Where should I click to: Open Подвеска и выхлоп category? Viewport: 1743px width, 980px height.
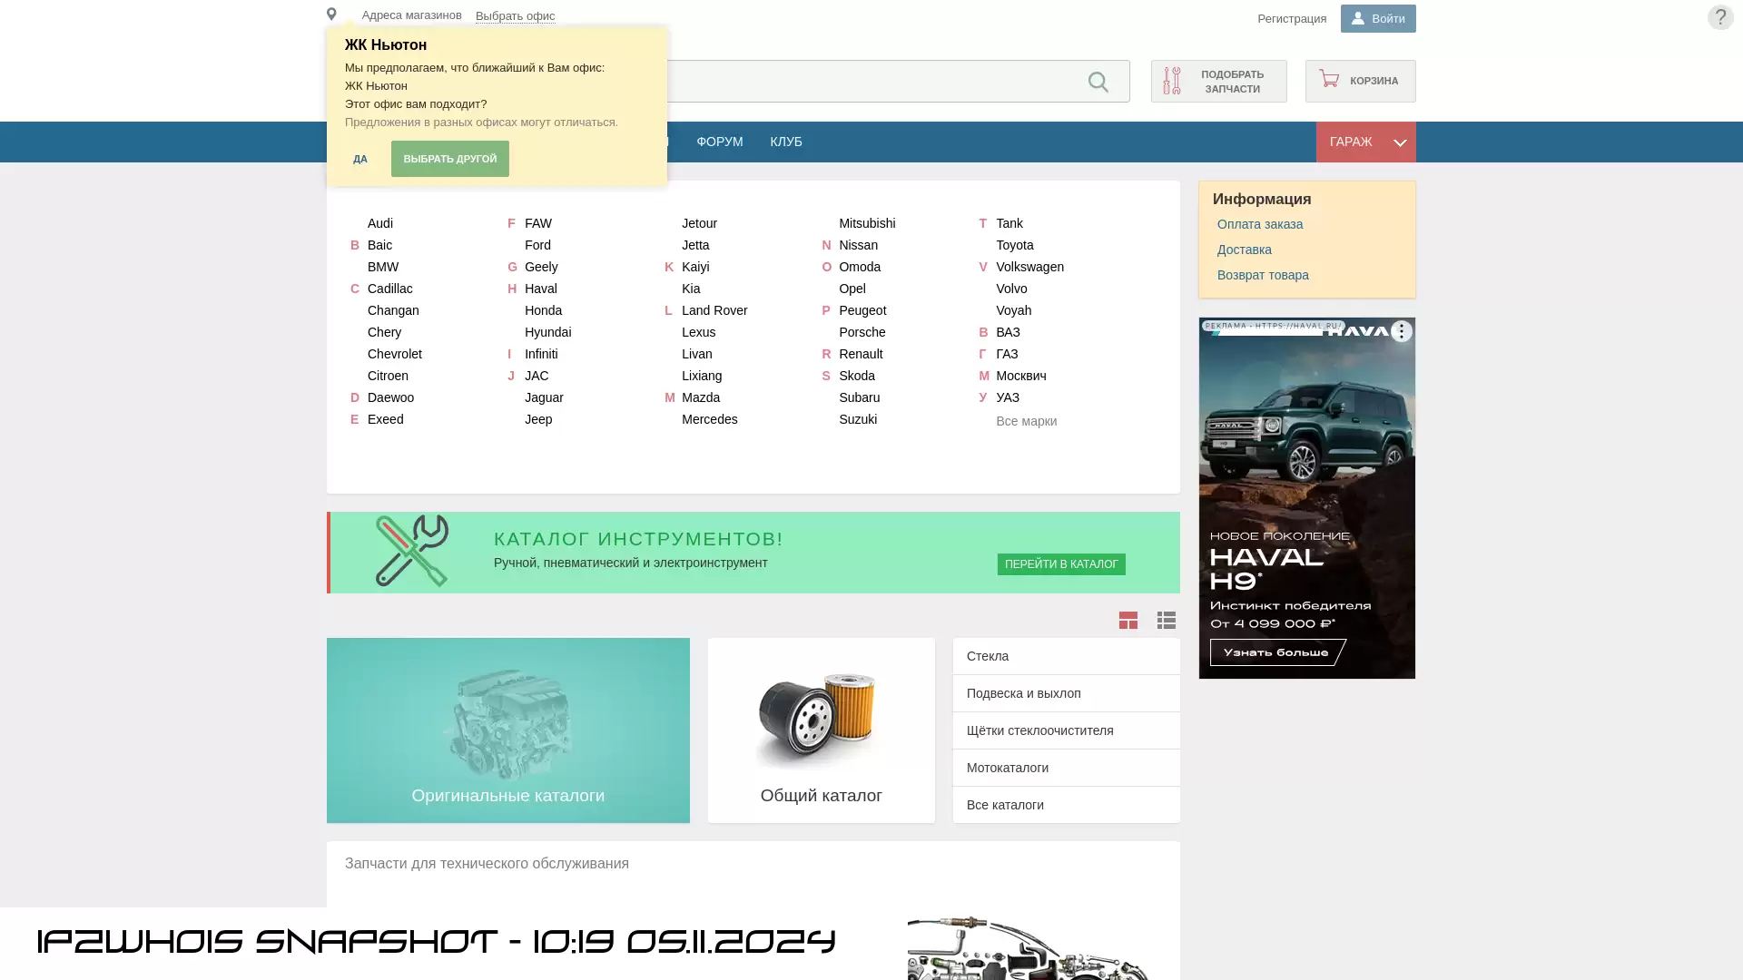pyautogui.click(x=1067, y=693)
